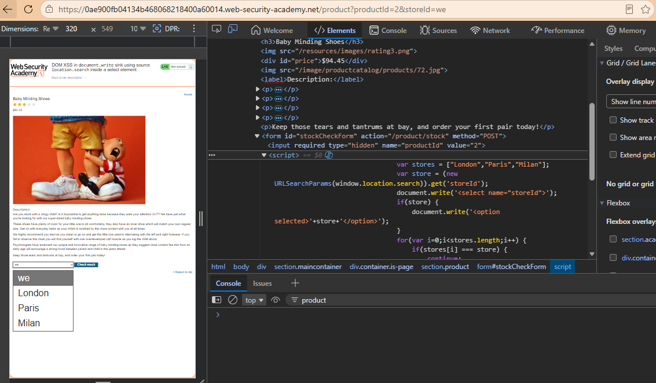Open reader view icon in address bar

coord(629,9)
